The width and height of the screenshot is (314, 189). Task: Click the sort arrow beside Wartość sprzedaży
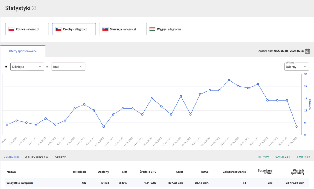[x=307, y=172]
